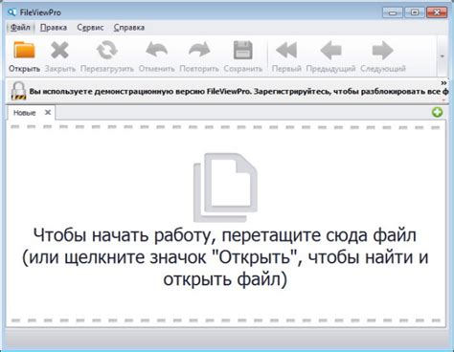Viewport: 454px width, 352px height.
Task: Click the FileViewPro title bar icon
Action: click(x=11, y=12)
